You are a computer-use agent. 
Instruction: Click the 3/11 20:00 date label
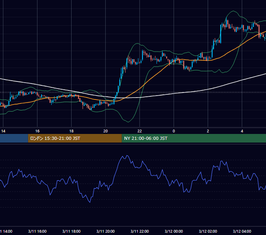[106, 231]
